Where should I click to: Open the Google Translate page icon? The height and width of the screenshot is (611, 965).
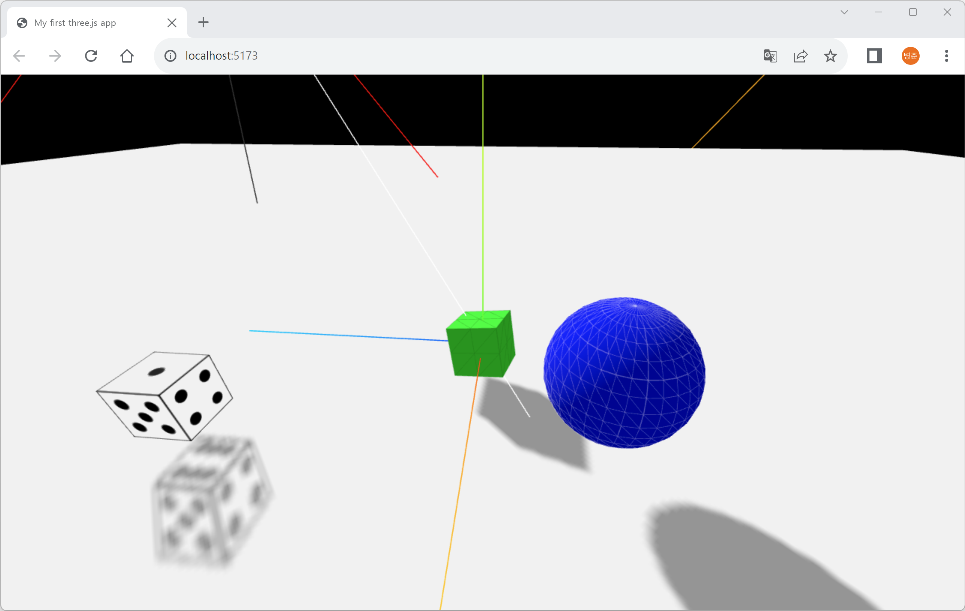point(770,56)
